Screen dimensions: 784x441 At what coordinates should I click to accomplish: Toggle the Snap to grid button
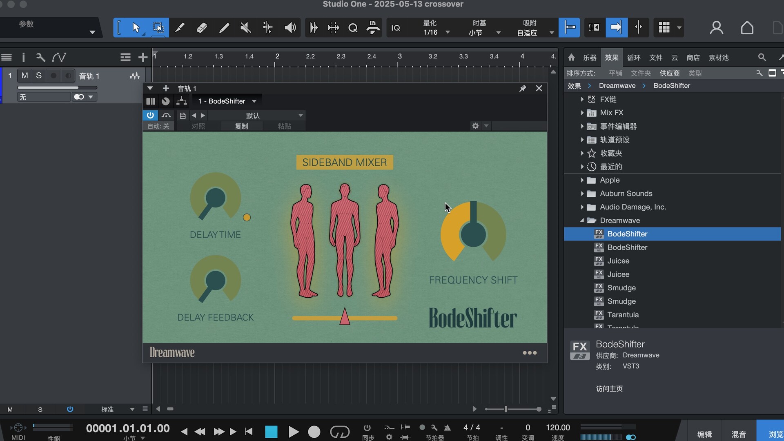coord(570,28)
